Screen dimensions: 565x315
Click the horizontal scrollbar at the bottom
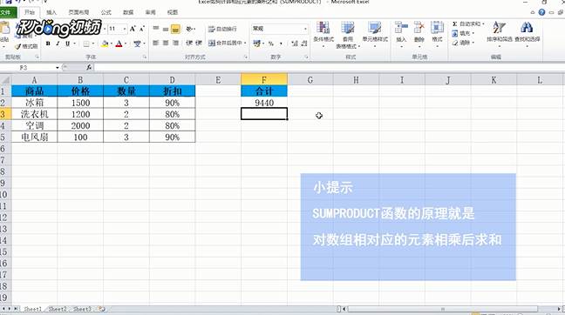[442, 309]
